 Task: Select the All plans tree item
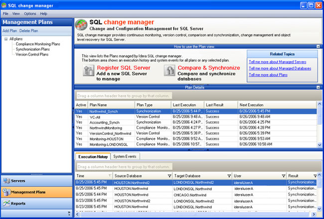coord(16,39)
